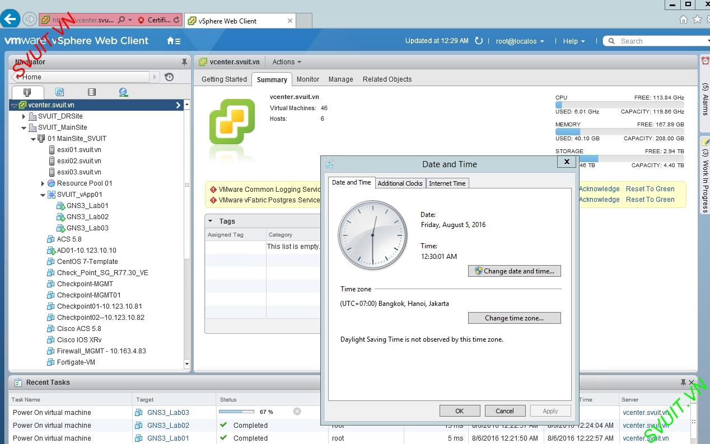Select esxi02.svuit.vn host in tree

(x=79, y=161)
